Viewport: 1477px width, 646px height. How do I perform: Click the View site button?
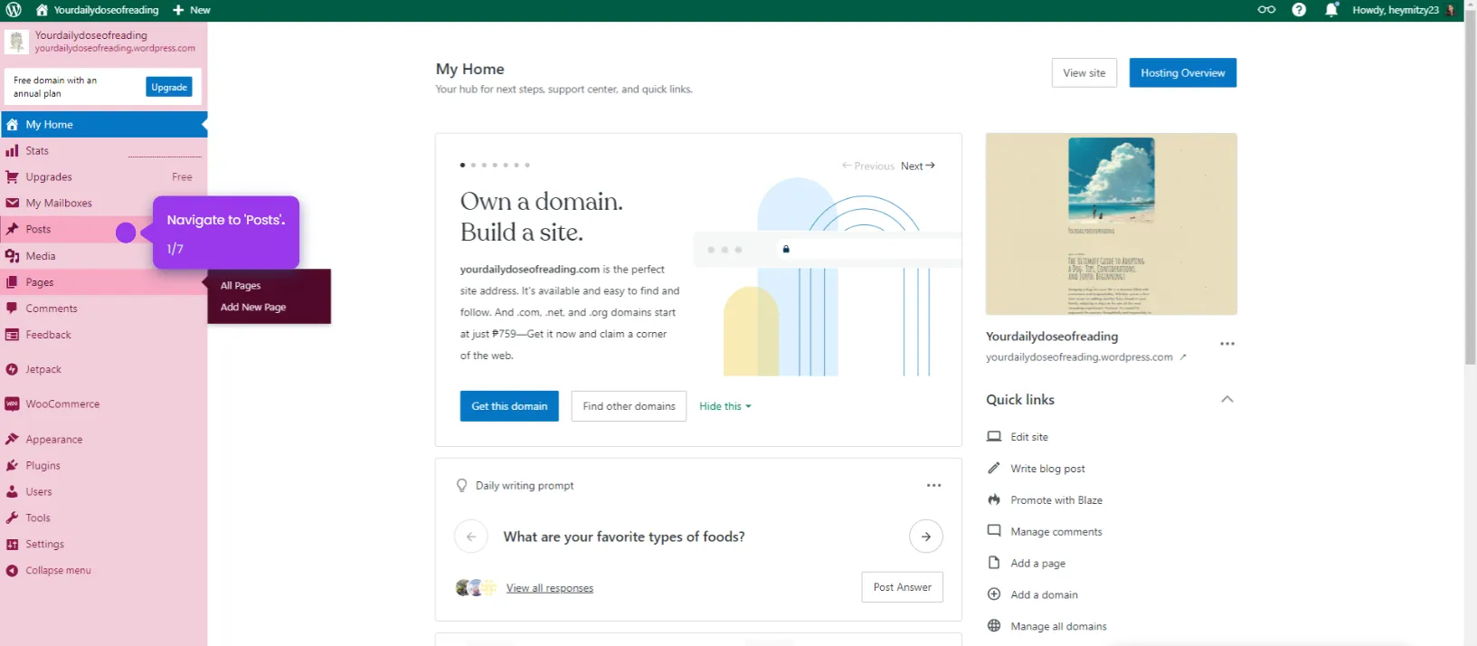coord(1084,73)
